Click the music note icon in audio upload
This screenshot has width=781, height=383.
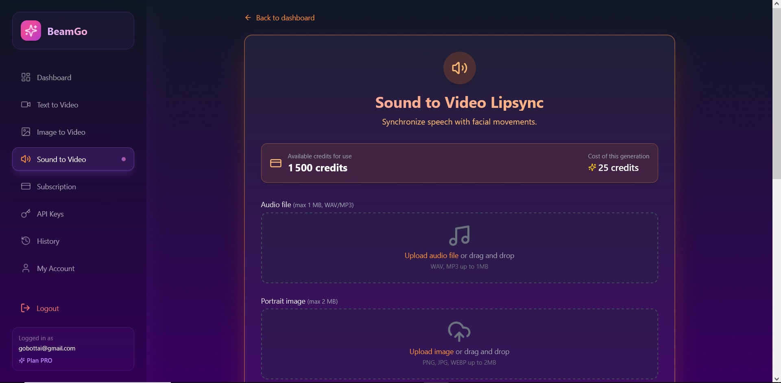(x=459, y=236)
